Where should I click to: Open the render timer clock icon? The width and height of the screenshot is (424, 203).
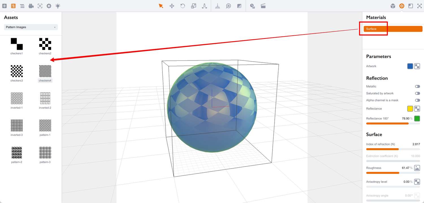(x=252, y=6)
